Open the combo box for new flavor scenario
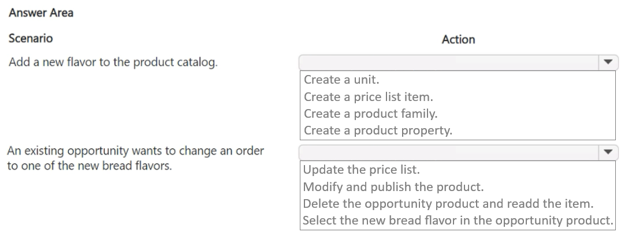This screenshot has height=243, width=632. [x=451, y=62]
